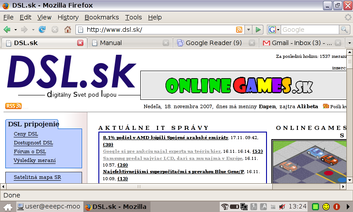Switch to the Gmail - Inbox (3) tab
Image resolution: width=353 pixels, height=212 pixels.
pyautogui.click(x=302, y=43)
